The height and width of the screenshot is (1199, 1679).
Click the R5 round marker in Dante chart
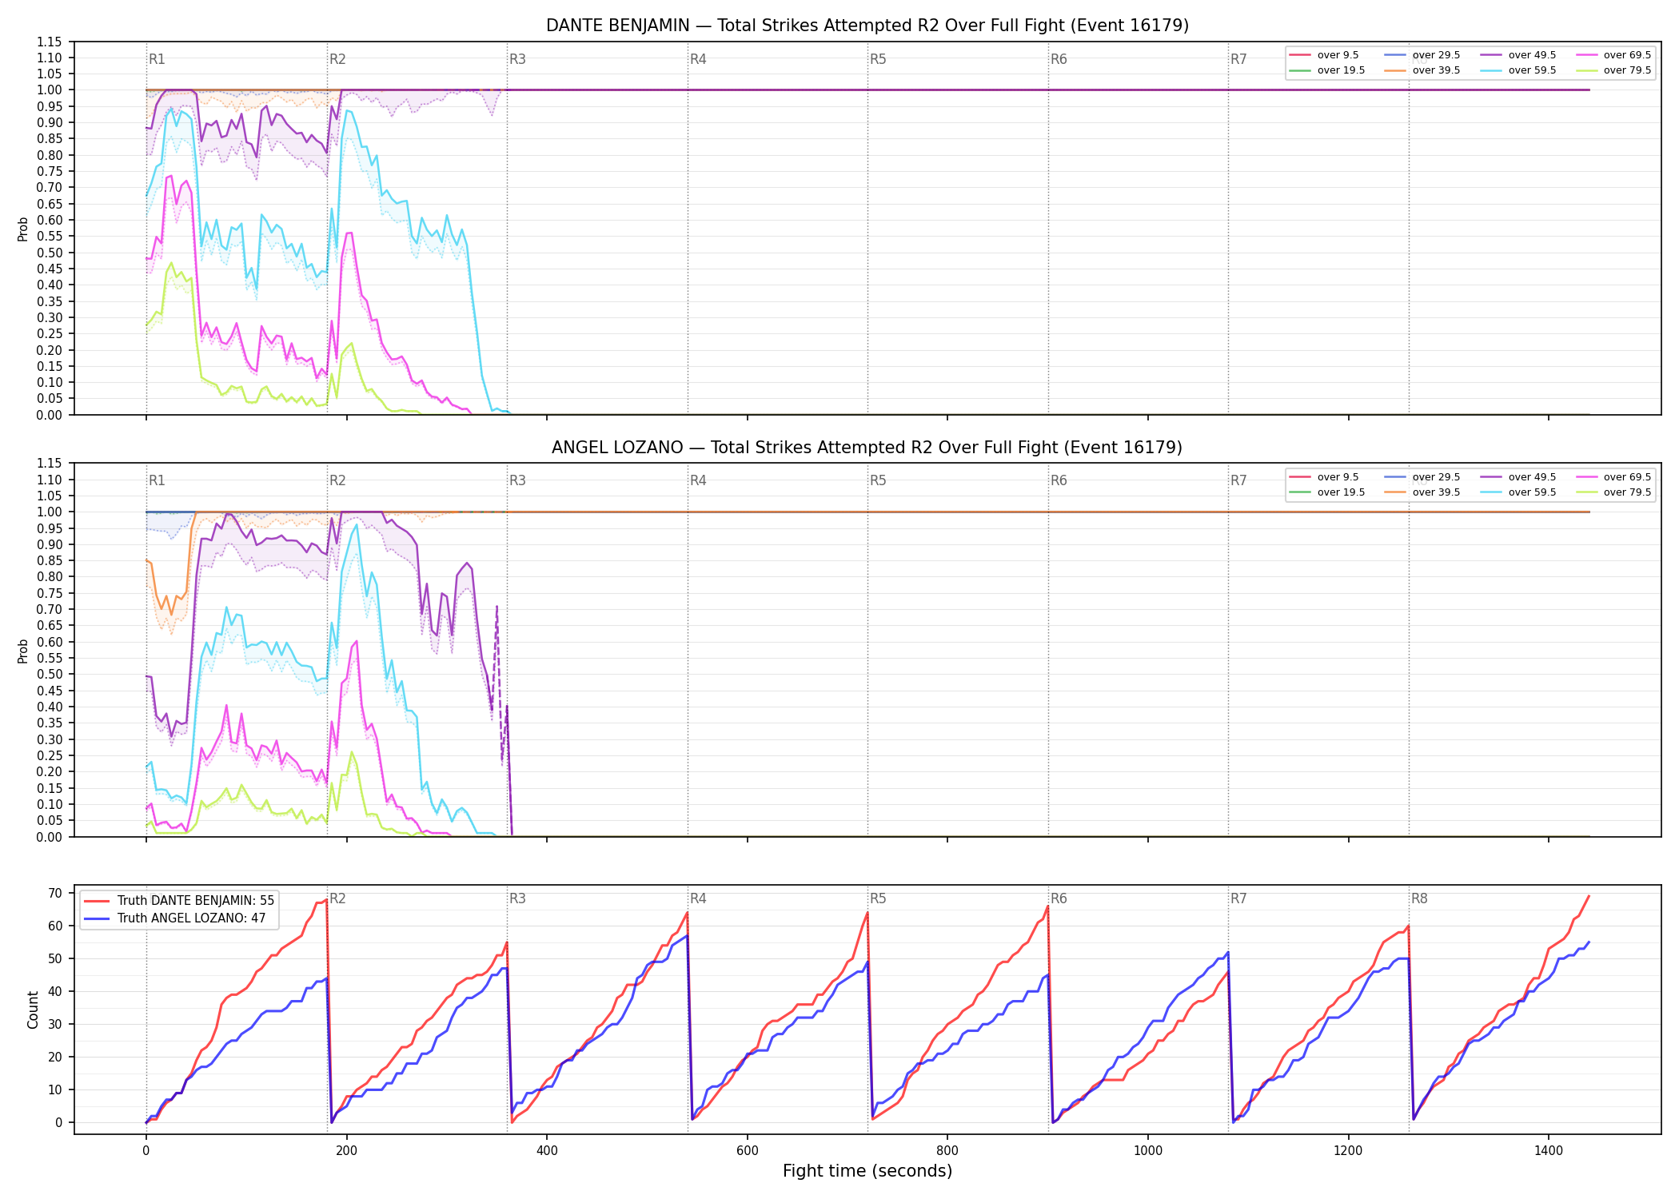click(x=878, y=59)
